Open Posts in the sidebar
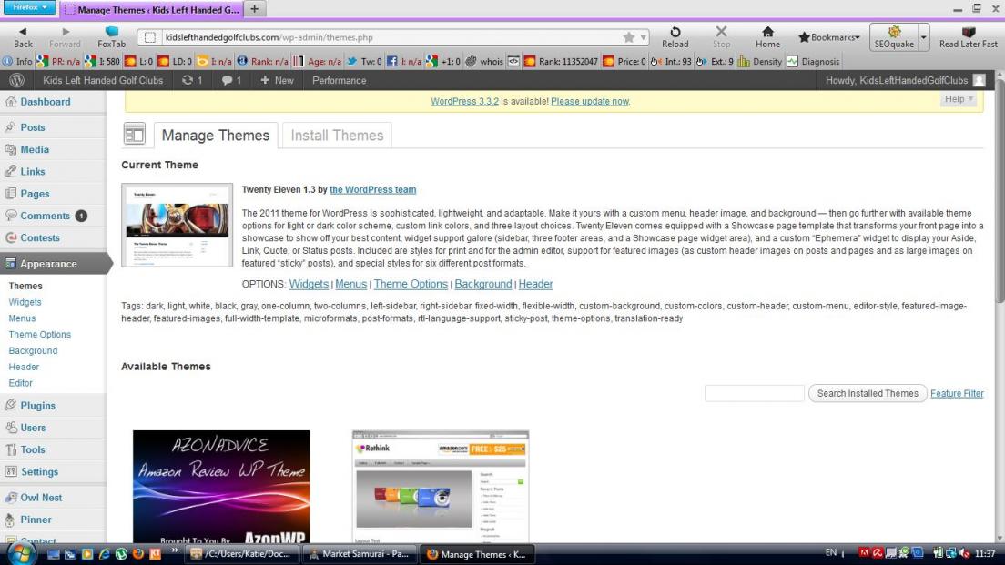The height and width of the screenshot is (565, 1005). [x=32, y=127]
